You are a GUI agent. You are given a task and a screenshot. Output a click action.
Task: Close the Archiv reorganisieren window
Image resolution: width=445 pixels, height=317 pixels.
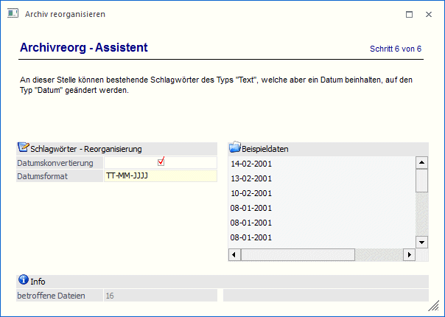[x=429, y=14]
